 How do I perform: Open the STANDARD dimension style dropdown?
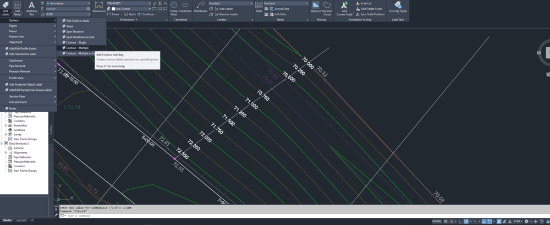(129, 3)
